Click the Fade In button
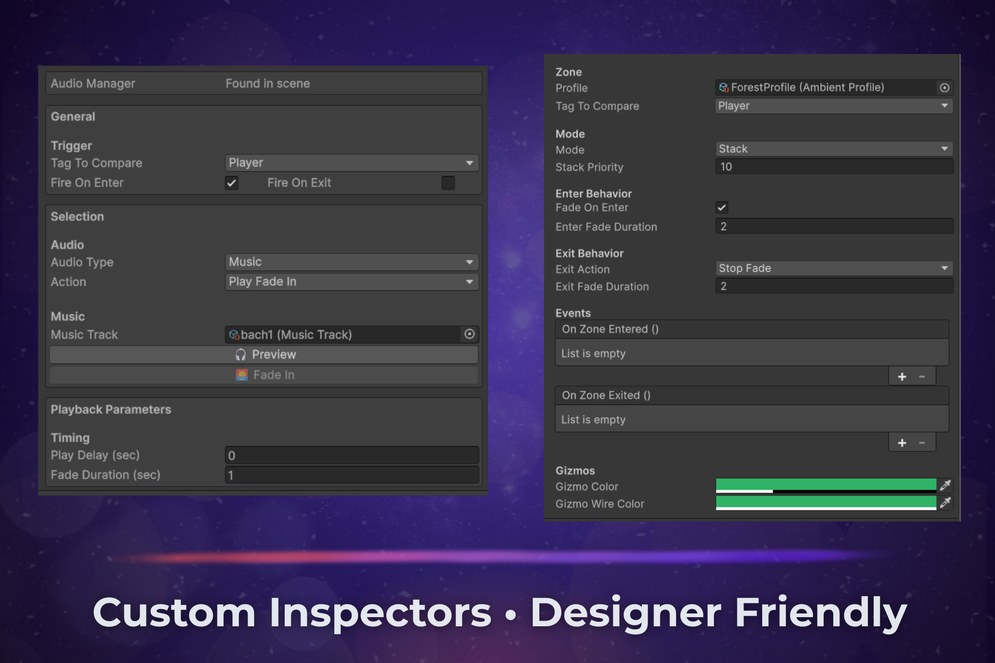The image size is (995, 663). [264, 375]
